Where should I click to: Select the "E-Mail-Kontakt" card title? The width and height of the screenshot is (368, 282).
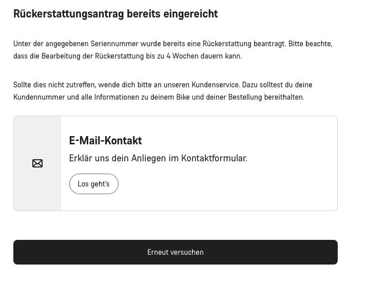(x=105, y=140)
